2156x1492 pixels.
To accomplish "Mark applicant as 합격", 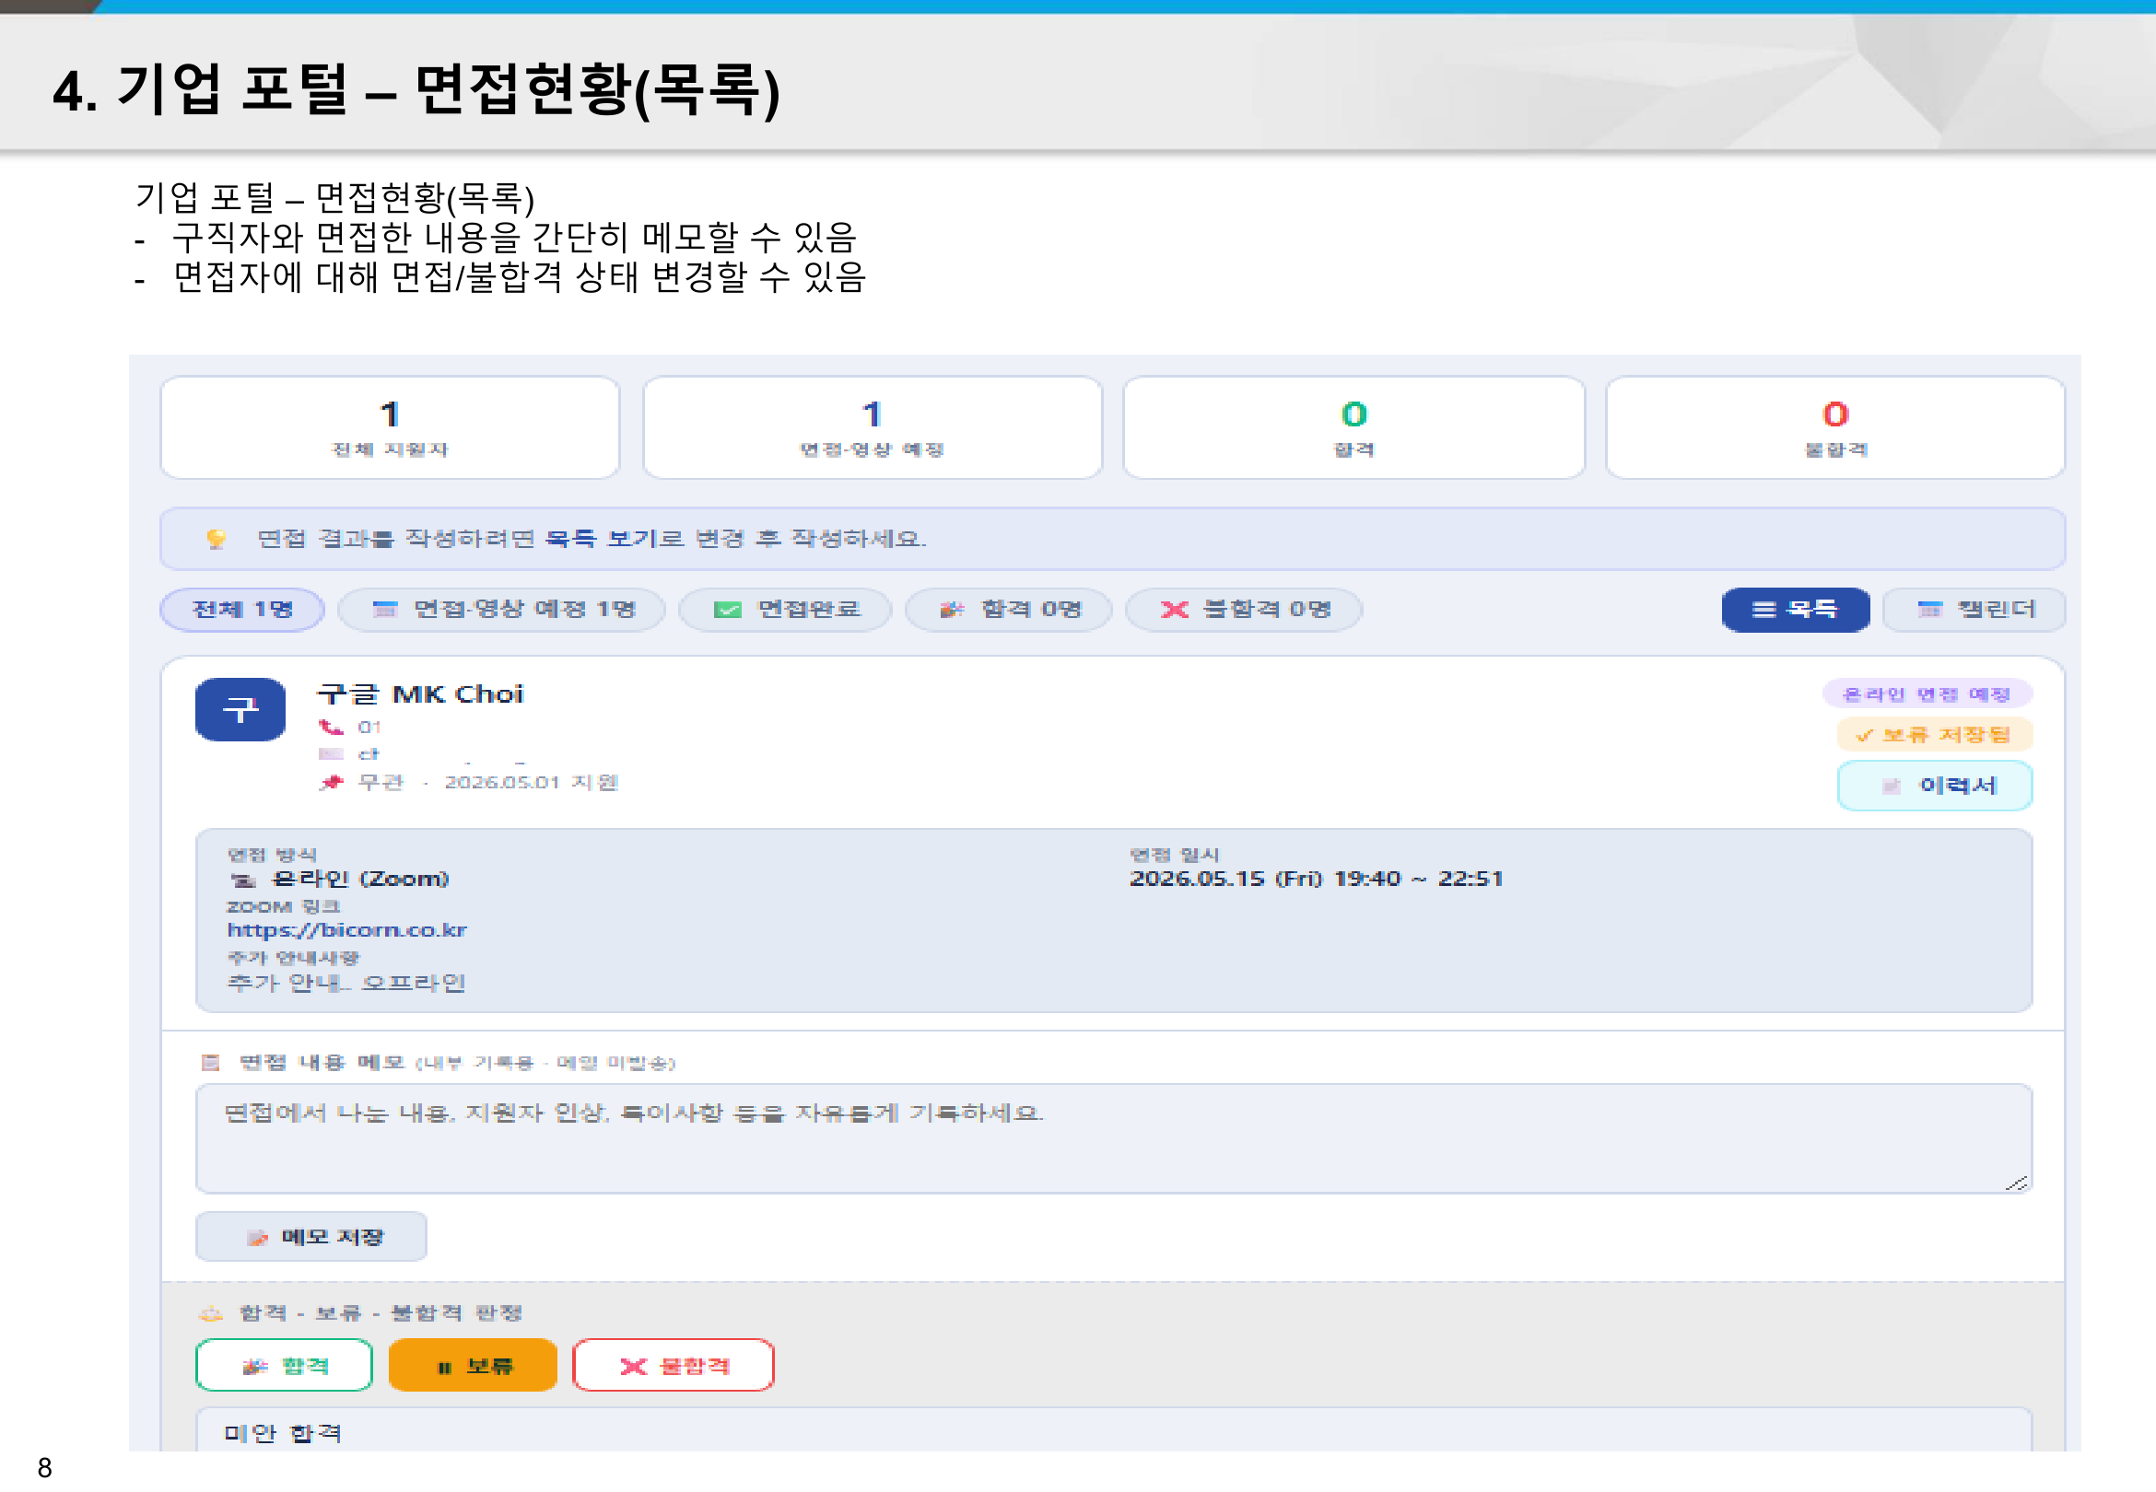I will tap(284, 1366).
